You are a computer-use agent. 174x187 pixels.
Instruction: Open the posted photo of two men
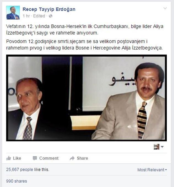pyautogui.click(x=86, y=98)
